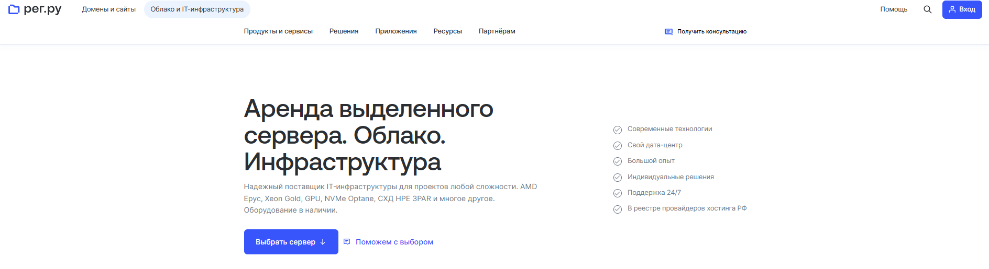Click the description paragraph starting Надежный поставщик
The image size is (989, 269).
pyautogui.click(x=391, y=198)
